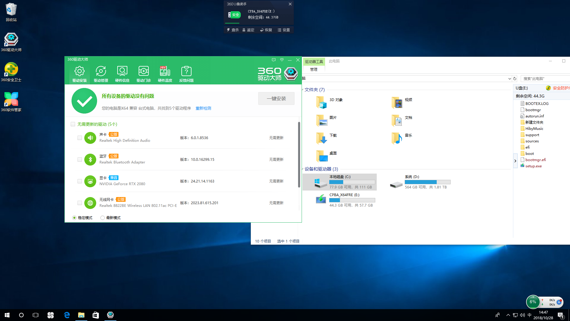
Task: Check the Realtek Bluetooth Adapter checkbox
Action: click(80, 160)
